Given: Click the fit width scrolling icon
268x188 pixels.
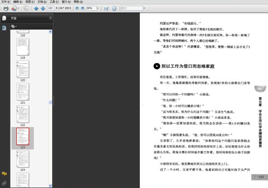Looking at the screenshot, I should tap(106, 8).
